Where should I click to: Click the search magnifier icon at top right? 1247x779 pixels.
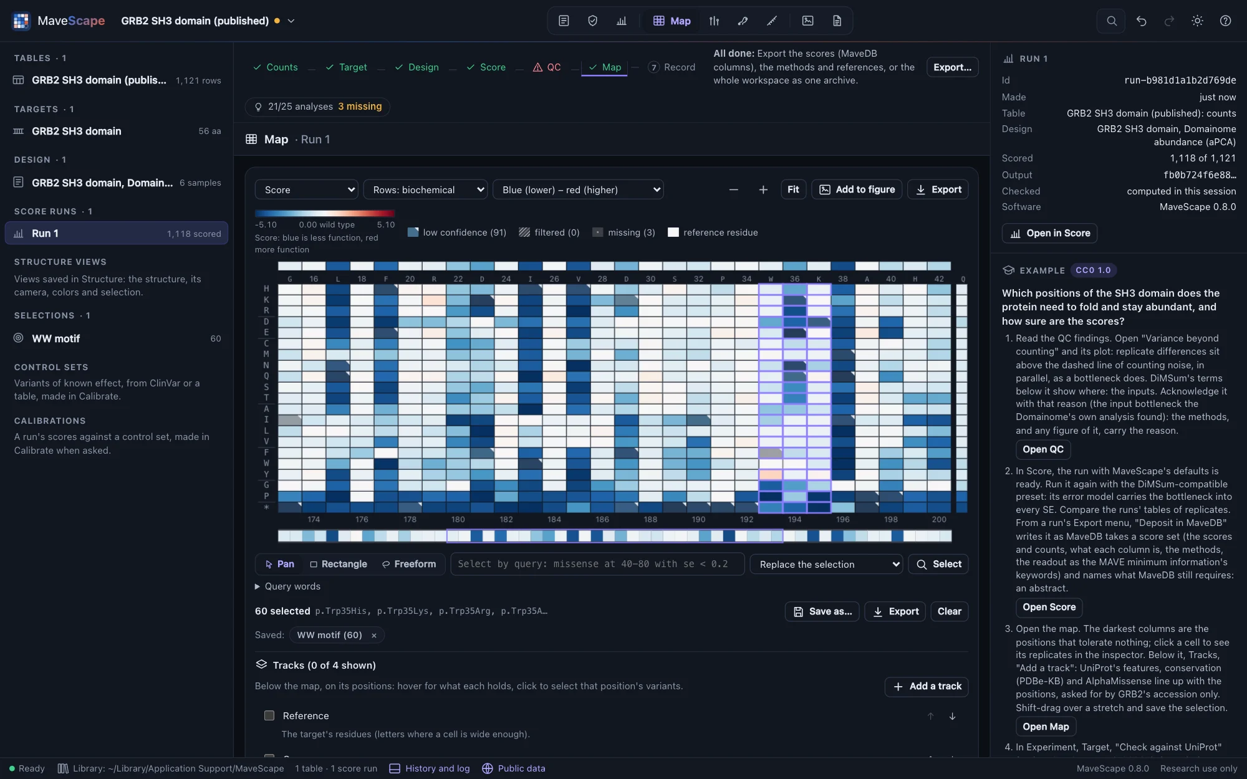(x=1112, y=21)
